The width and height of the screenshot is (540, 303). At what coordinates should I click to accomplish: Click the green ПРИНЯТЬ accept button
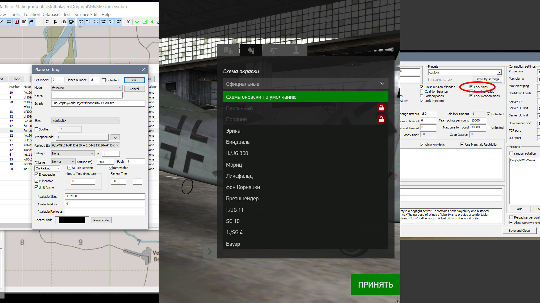coord(375,284)
